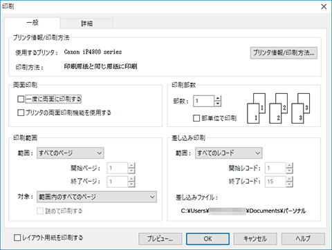Image resolution: width=332 pixels, height=250 pixels.
Task: Expand the すべてのページ range dropdown
Action: pyautogui.click(x=71, y=153)
